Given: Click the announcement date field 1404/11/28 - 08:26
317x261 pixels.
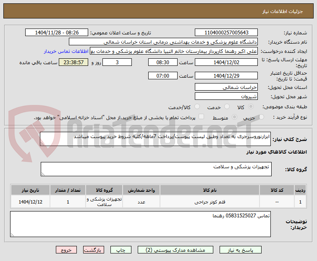Looking at the screenshot, I should [x=57, y=33].
